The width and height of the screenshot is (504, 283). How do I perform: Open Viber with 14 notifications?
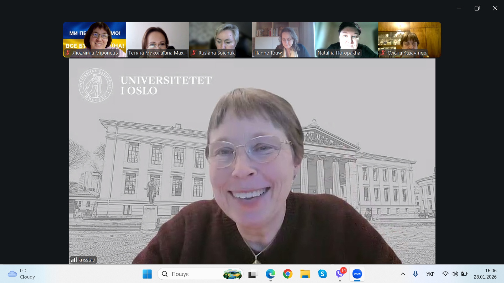340,274
